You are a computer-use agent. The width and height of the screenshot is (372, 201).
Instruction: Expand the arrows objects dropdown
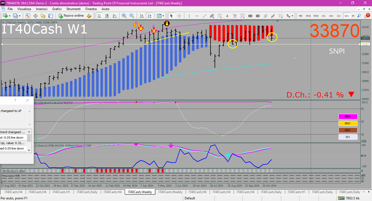point(292,16)
